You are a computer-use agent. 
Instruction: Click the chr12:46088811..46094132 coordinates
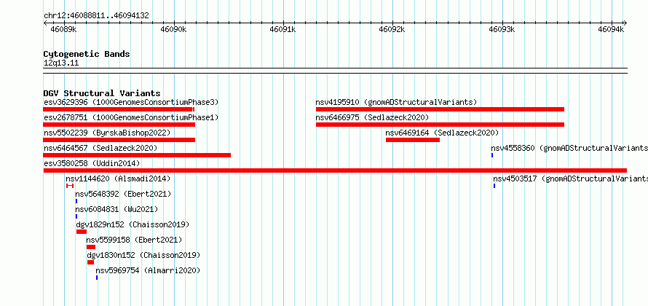coord(96,16)
